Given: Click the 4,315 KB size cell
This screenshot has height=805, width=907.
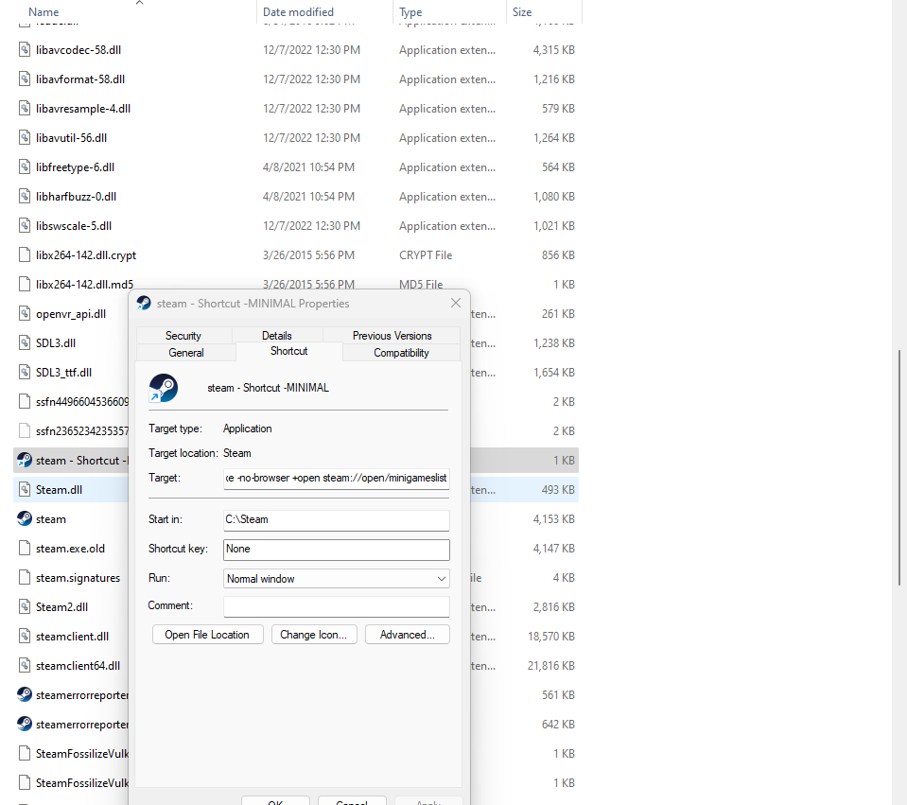Looking at the screenshot, I should 553,50.
